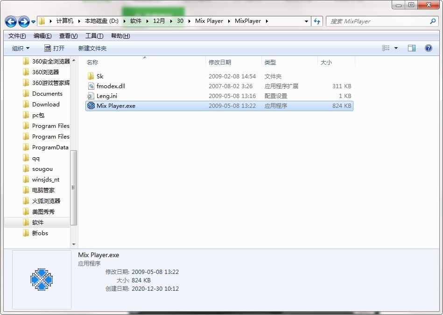Open the 查看(V) menu
The image size is (443, 315).
click(x=68, y=36)
